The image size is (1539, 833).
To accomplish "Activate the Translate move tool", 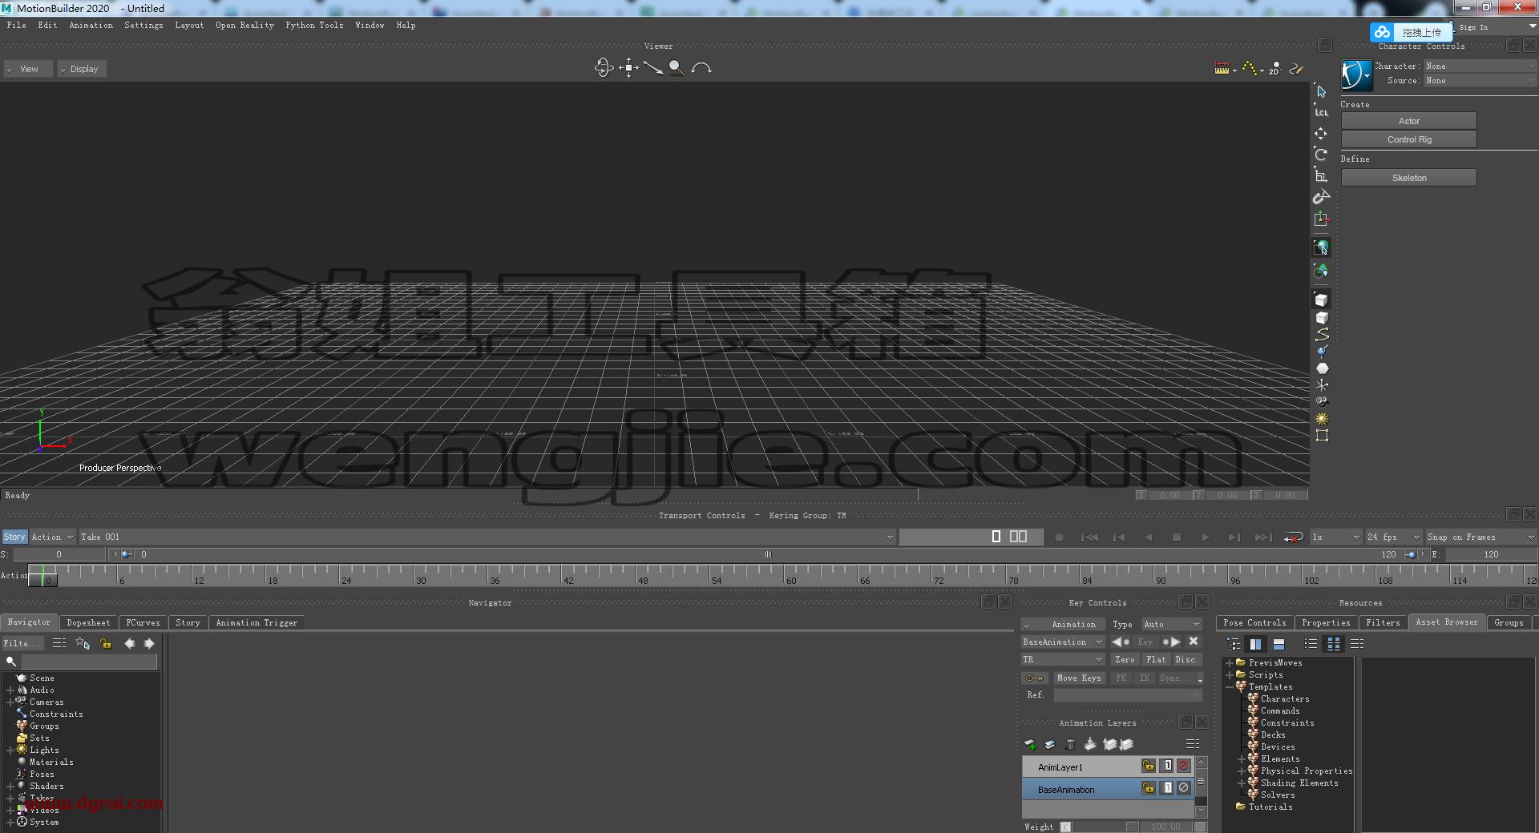I will coord(1321,133).
